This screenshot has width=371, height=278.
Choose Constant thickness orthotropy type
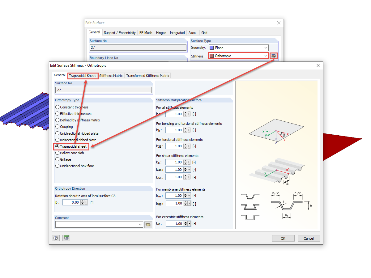point(57,107)
